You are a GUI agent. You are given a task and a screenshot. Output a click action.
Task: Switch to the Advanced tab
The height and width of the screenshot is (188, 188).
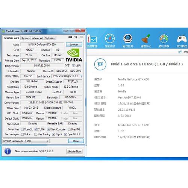click(x=37, y=38)
